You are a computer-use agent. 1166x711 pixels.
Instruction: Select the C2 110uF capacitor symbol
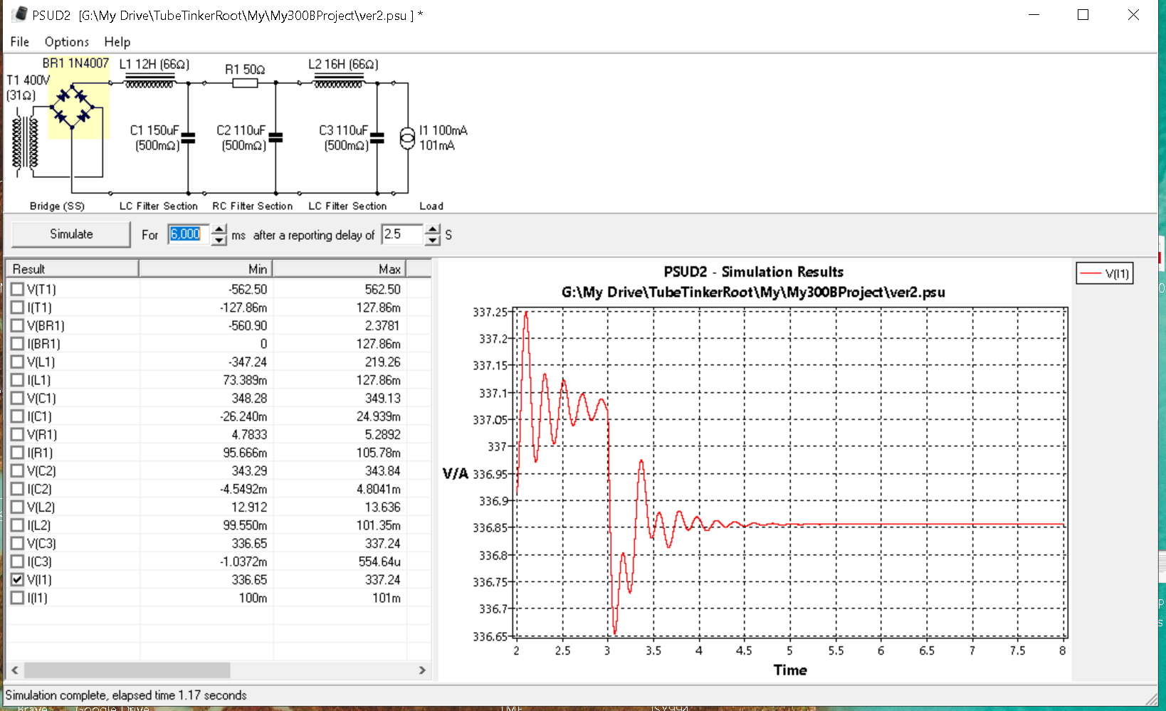click(x=275, y=137)
